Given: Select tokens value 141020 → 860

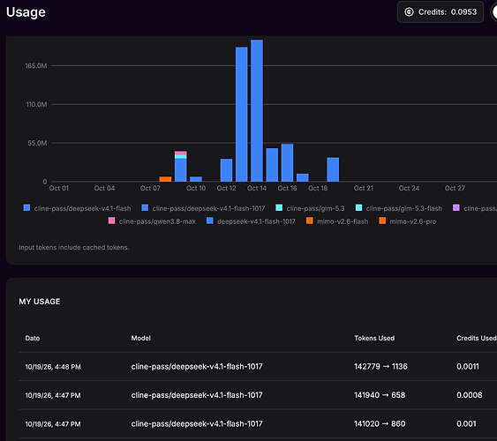Looking at the screenshot, I should coord(380,423).
